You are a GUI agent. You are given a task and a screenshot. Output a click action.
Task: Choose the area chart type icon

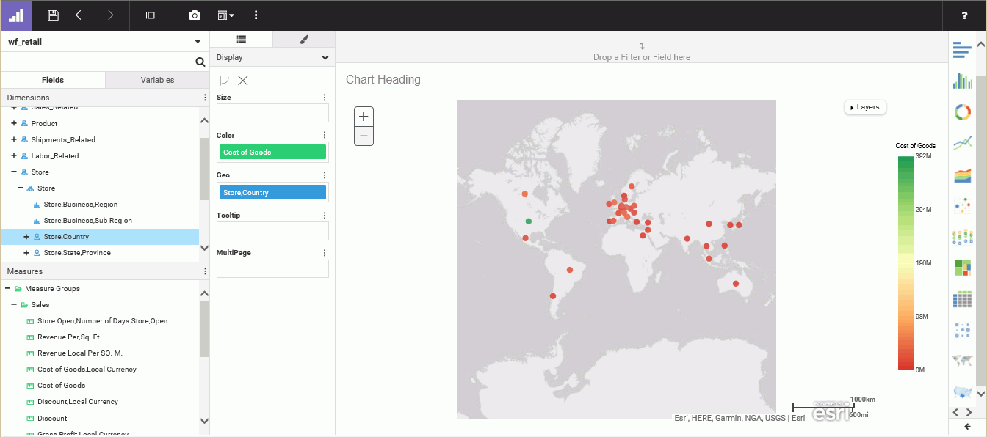tap(962, 175)
